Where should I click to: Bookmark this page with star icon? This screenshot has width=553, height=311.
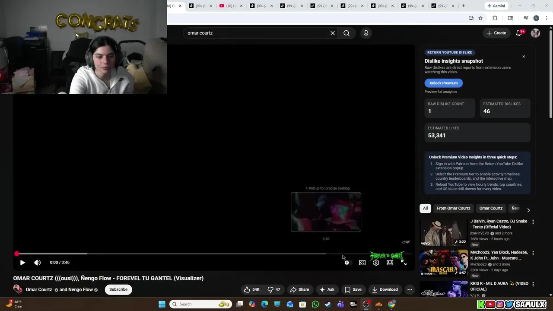coord(480,18)
